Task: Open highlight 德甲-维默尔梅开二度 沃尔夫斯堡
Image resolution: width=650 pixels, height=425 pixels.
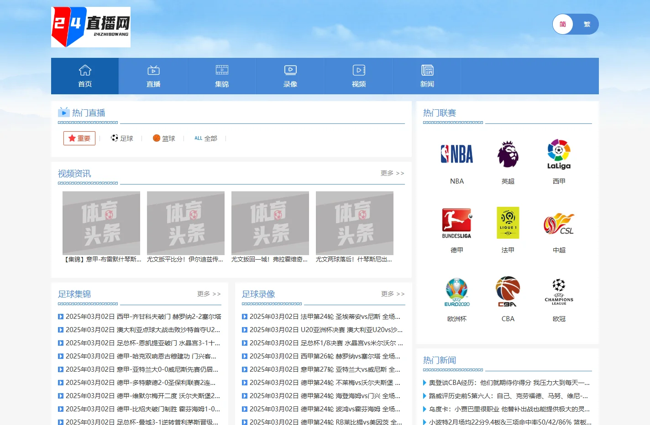Action: pyautogui.click(x=143, y=395)
